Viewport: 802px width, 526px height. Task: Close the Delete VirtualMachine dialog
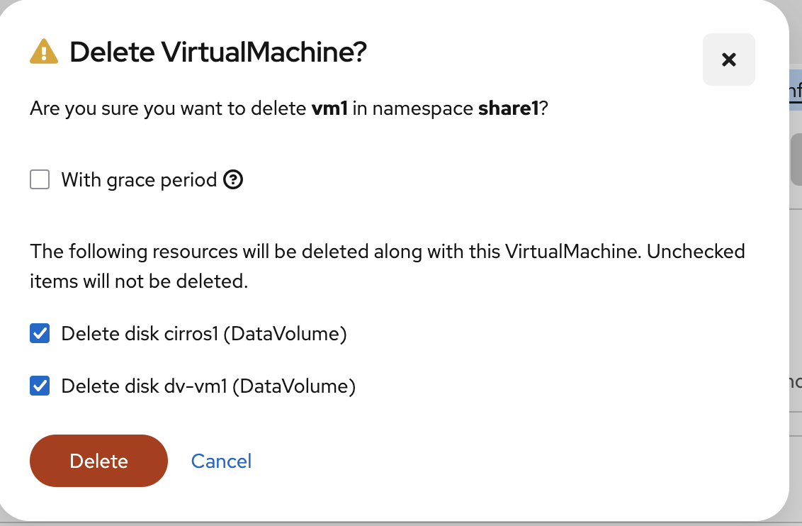(x=728, y=60)
